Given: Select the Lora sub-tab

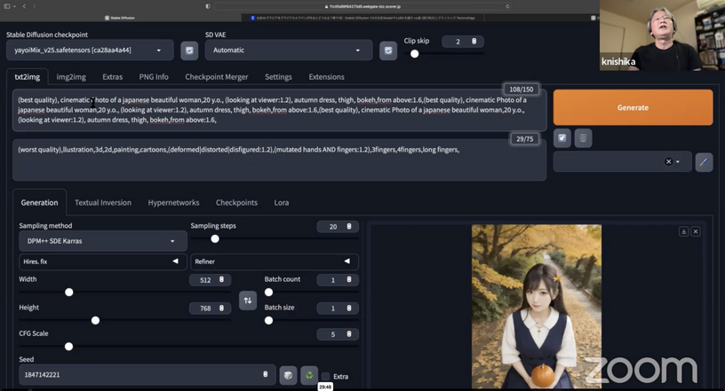Looking at the screenshot, I should [x=281, y=203].
